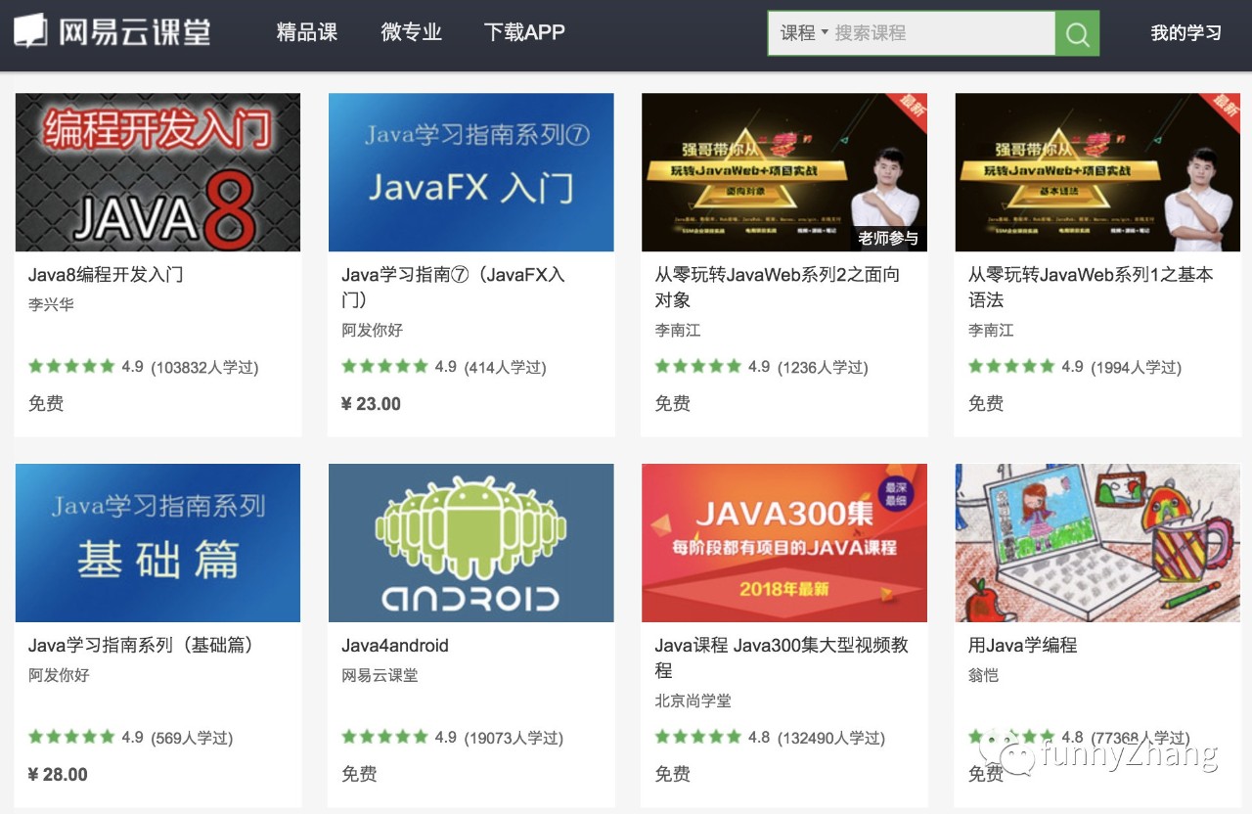Open the JavaFX 入门 course thumbnail
This screenshot has height=814, width=1252.
tap(470, 172)
